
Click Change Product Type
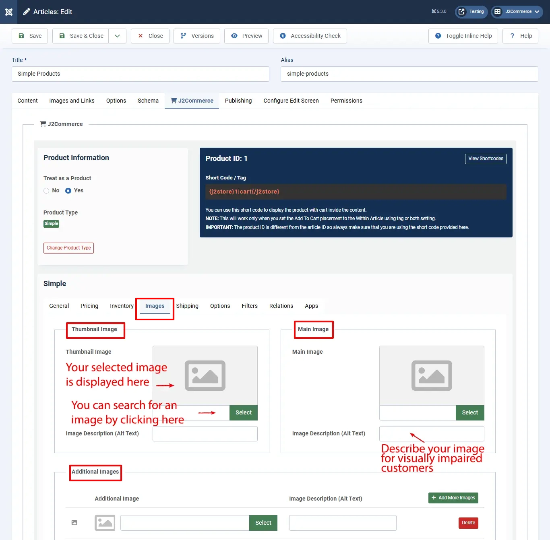click(x=68, y=248)
